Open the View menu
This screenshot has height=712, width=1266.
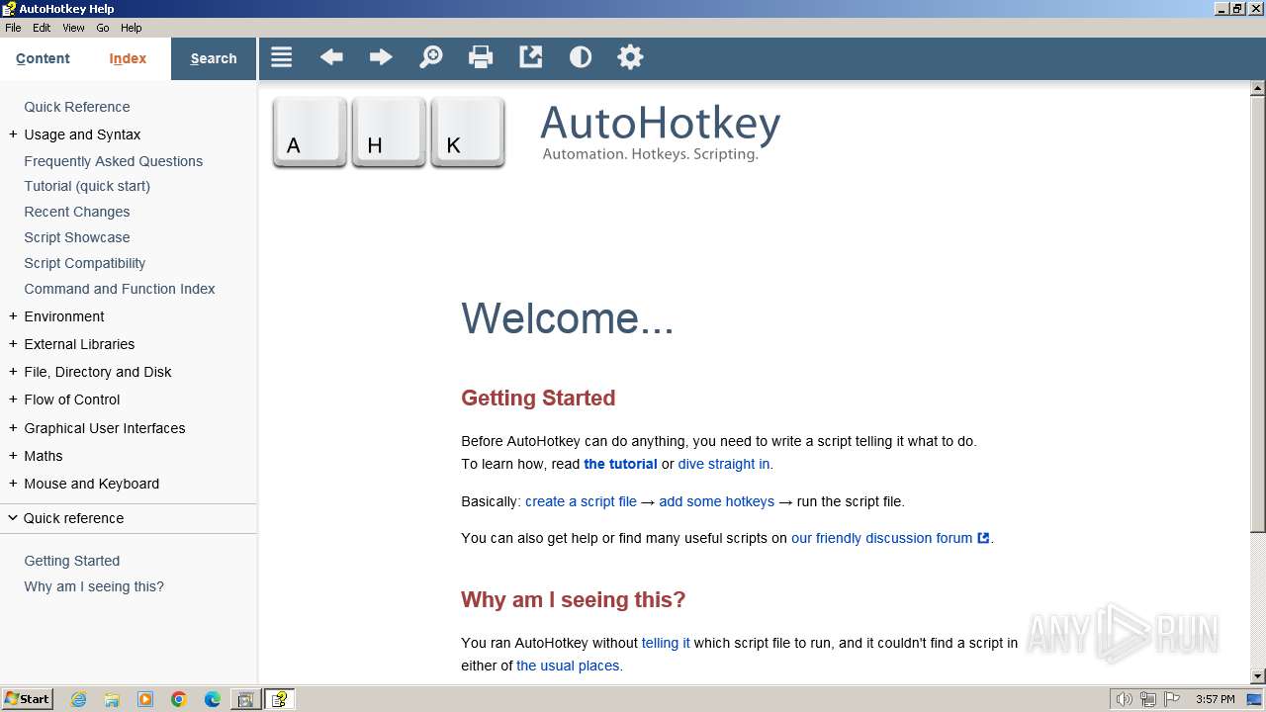coord(73,28)
